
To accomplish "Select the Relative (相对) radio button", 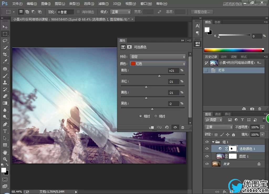I will point(141,116).
